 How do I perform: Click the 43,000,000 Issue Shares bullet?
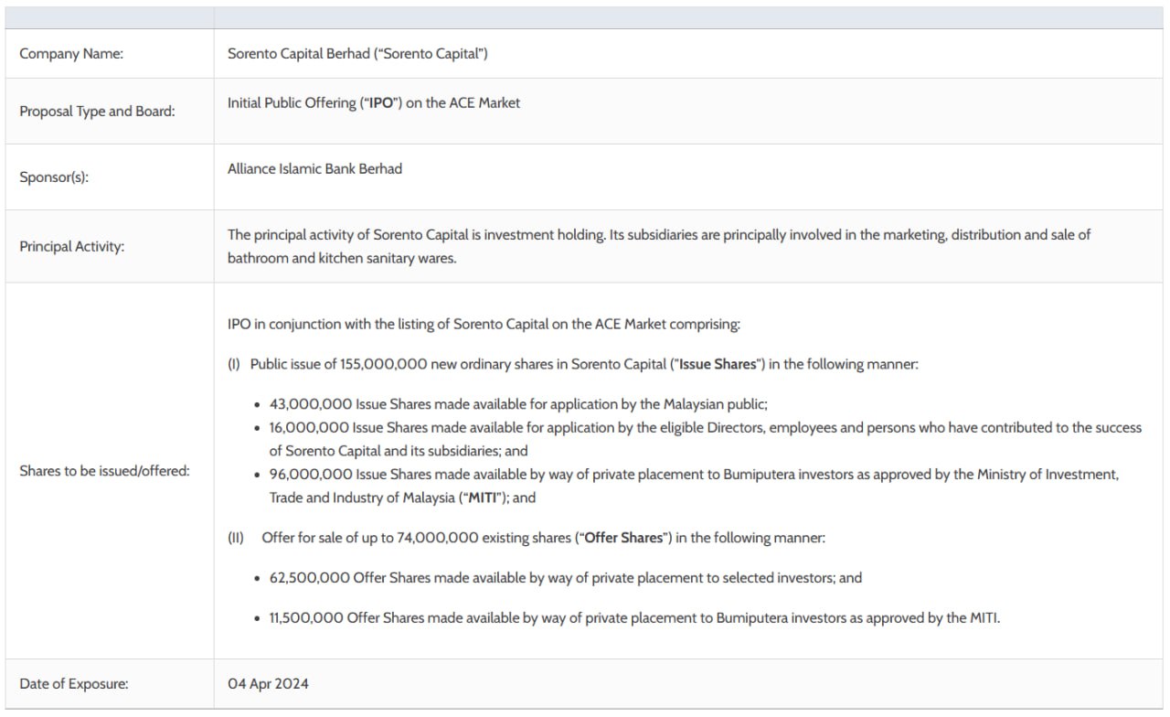tap(517, 403)
